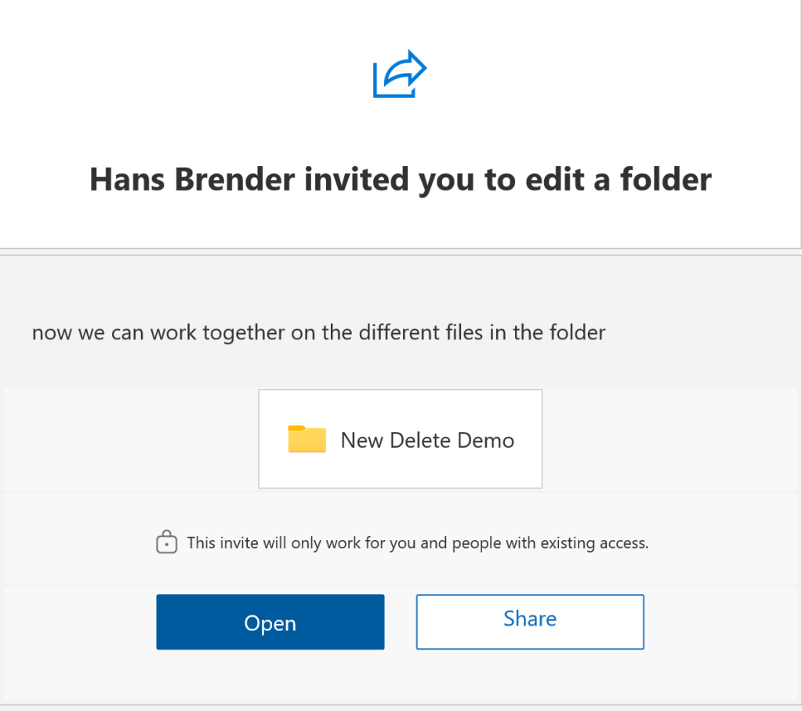Click inside the folder invite card border
This screenshot has width=802, height=711.
[x=400, y=439]
